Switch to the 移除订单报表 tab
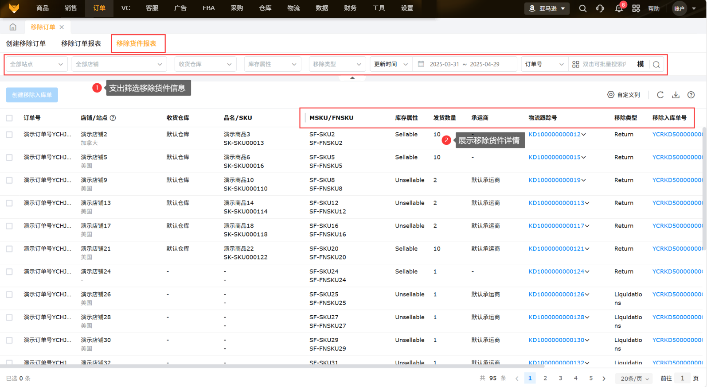Screen dimensions: 707x387 click(x=81, y=43)
